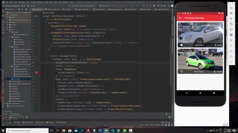The image size is (238, 133).
Task: Open the Run panel settings gear
Action: (x=166, y=114)
